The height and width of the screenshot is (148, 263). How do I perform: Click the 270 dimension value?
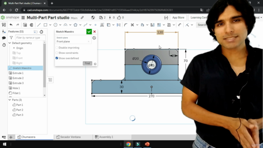(x=152, y=96)
